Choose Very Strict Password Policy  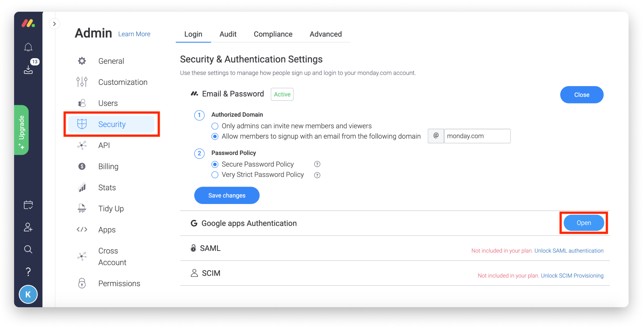(215, 175)
